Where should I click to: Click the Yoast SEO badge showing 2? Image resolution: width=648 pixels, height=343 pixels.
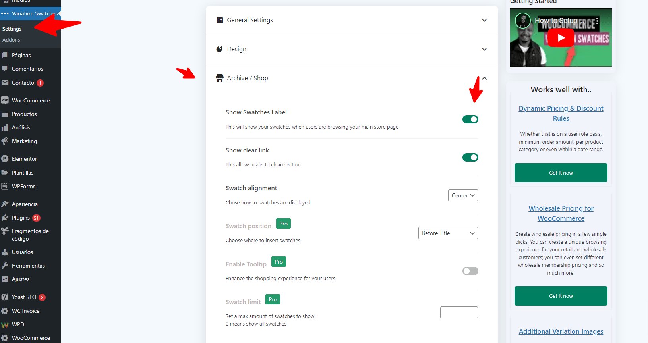tap(42, 297)
